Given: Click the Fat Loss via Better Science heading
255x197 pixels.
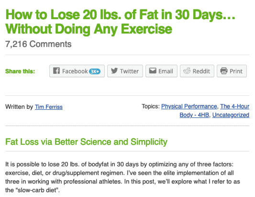Looking at the screenshot, I should coord(86,141).
